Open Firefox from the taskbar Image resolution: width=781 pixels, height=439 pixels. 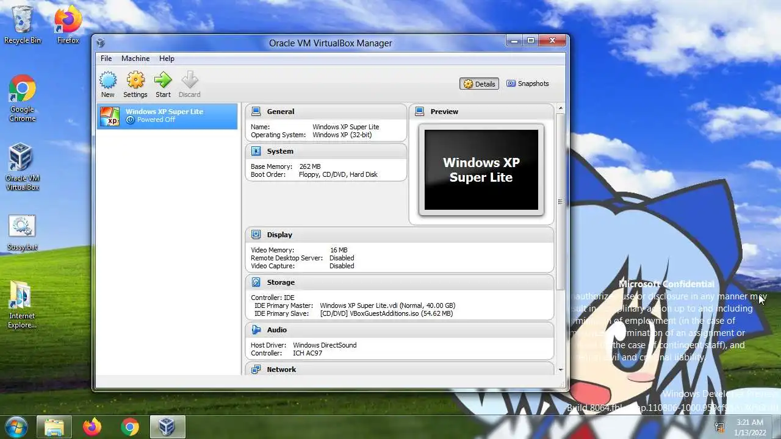(92, 427)
